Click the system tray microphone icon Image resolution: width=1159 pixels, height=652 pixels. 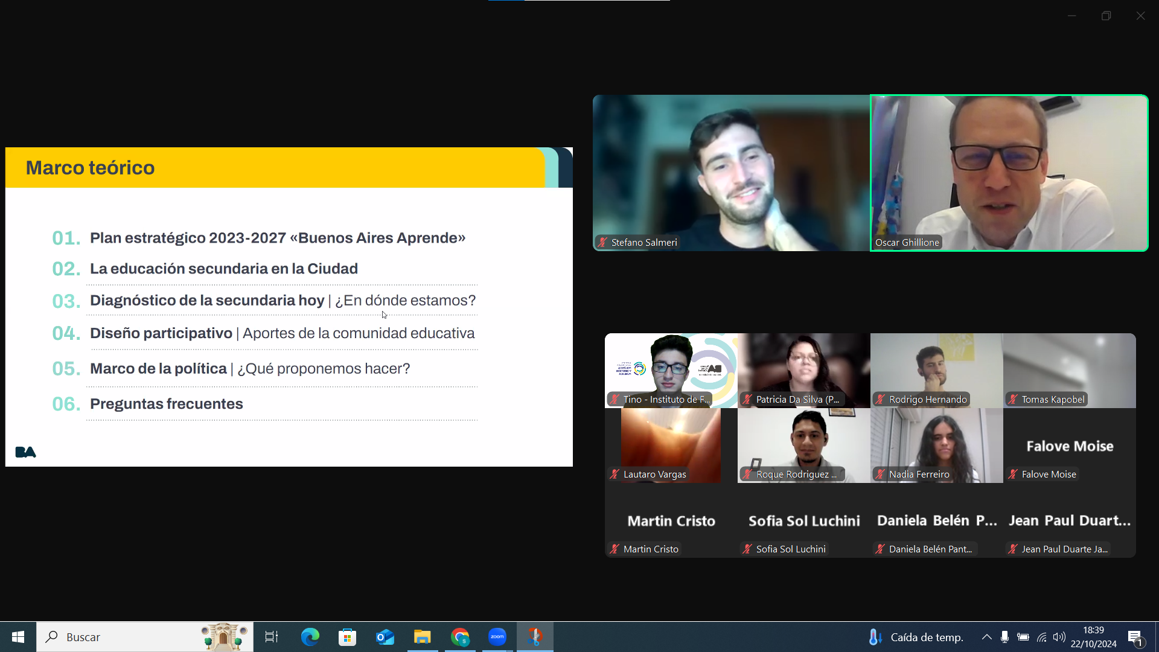click(1004, 637)
